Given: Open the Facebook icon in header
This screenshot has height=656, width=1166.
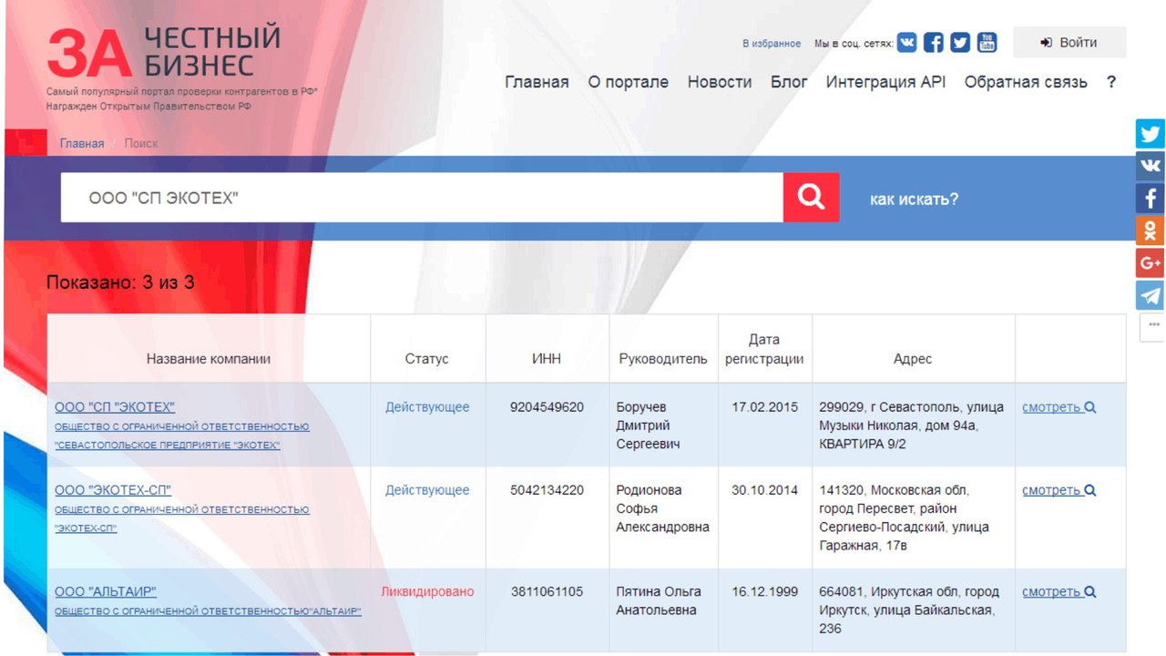Looking at the screenshot, I should coord(934,42).
